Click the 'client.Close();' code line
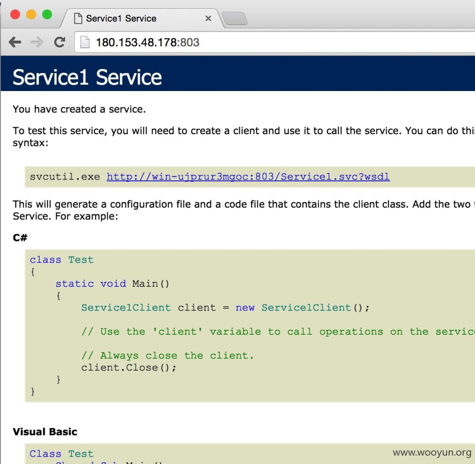This screenshot has height=464, width=475. [128, 368]
